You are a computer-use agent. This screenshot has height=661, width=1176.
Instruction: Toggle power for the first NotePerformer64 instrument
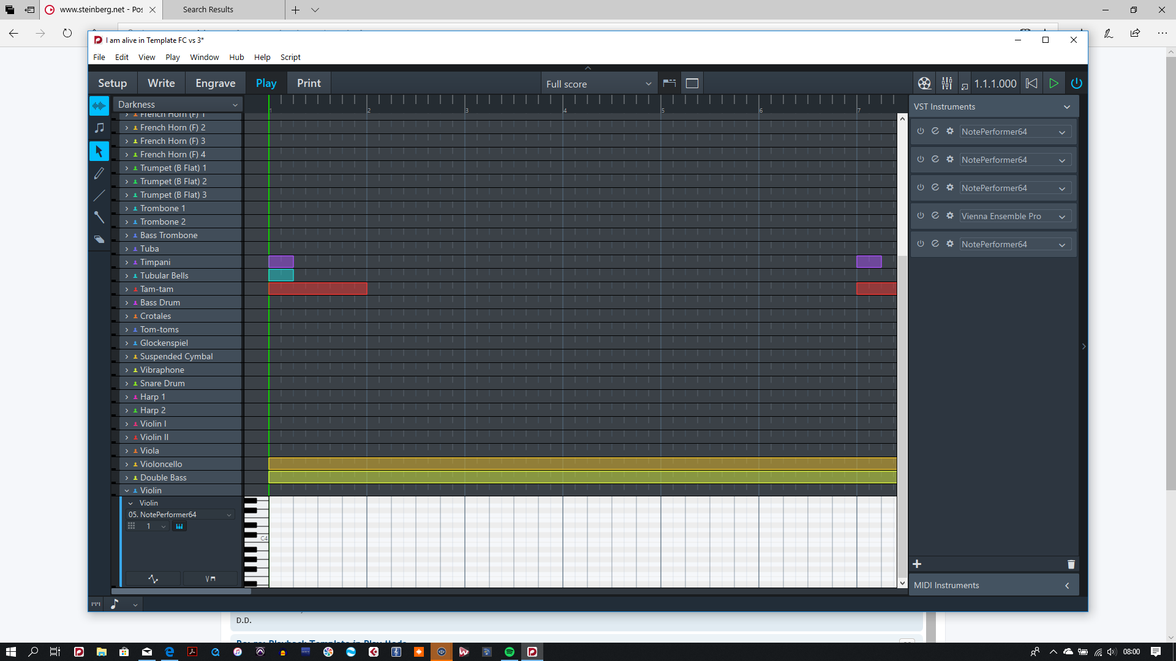(921, 131)
